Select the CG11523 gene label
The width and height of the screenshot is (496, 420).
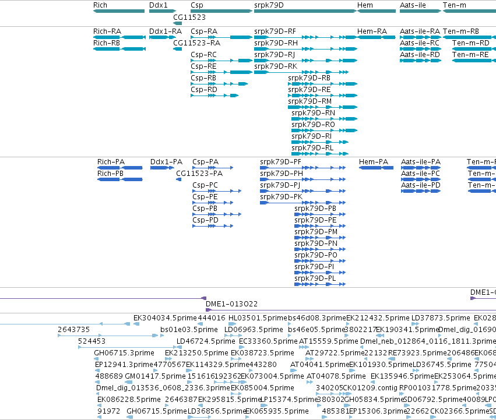(x=189, y=17)
